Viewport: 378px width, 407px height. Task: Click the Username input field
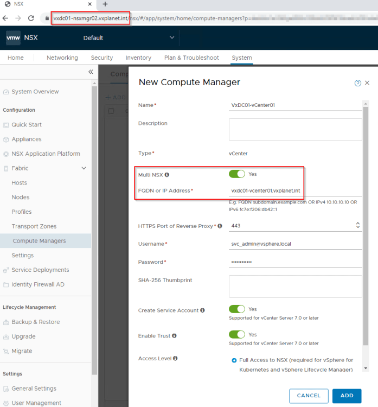point(295,244)
